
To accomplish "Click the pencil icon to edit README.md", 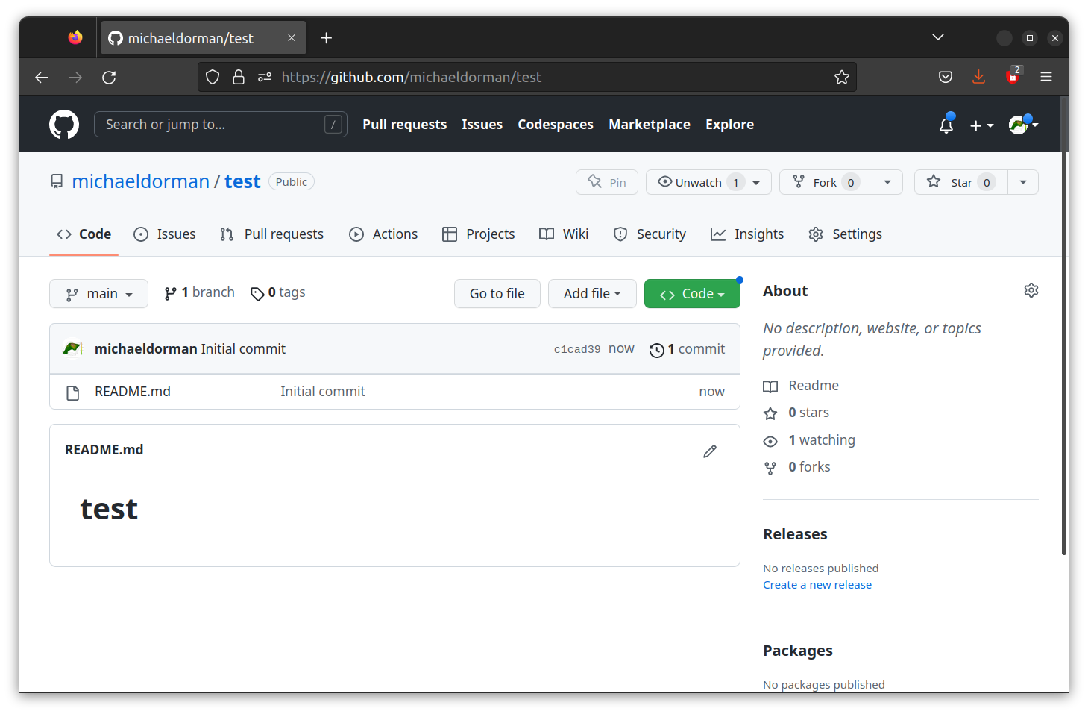I will (x=709, y=451).
